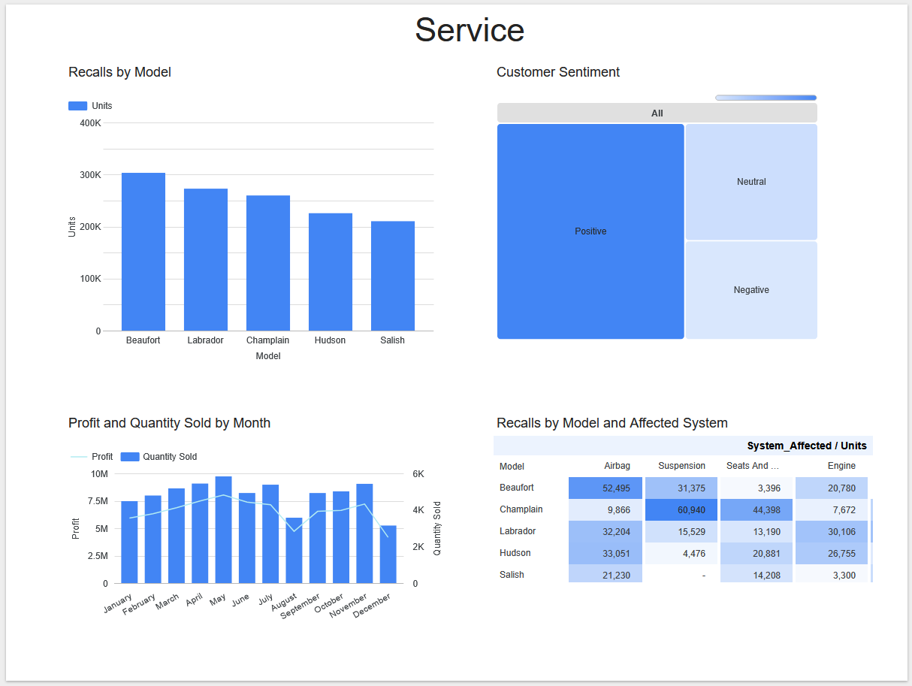Click the Salish bar in Recalls by Model
This screenshot has height=686, width=912.
[392, 276]
